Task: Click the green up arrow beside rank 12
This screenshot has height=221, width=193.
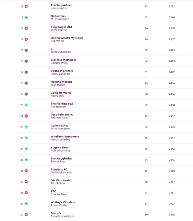Action: [26, 17]
